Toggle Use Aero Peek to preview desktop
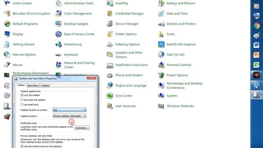 (x=22, y=146)
